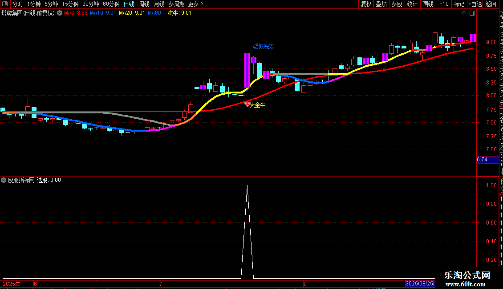Open the 统计 statistics button
Viewport: 503px width, 289px height.
pos(412,4)
